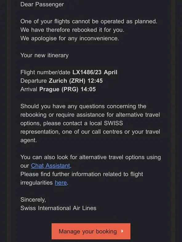This screenshot has height=242, width=182.
Task: Click the 'Dear Passenger' greeting
Action: [x=42, y=4]
